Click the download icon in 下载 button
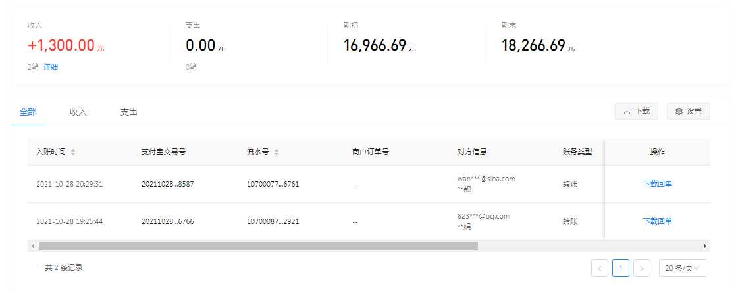This screenshot has height=293, width=734. tap(627, 112)
